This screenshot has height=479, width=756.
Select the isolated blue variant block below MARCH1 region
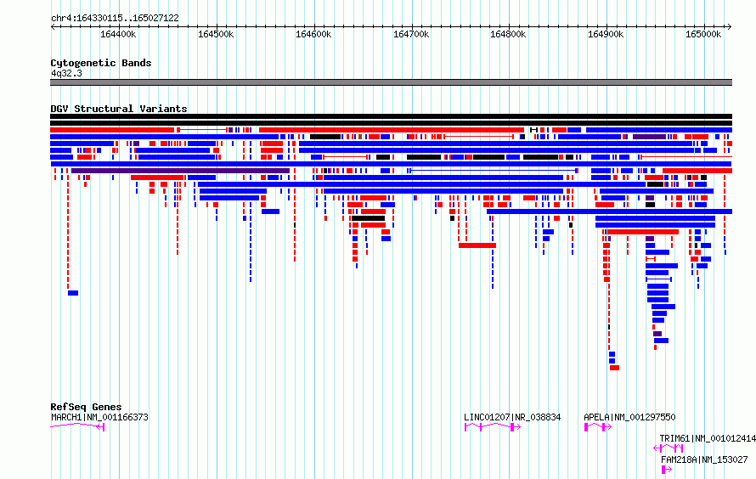click(x=73, y=293)
